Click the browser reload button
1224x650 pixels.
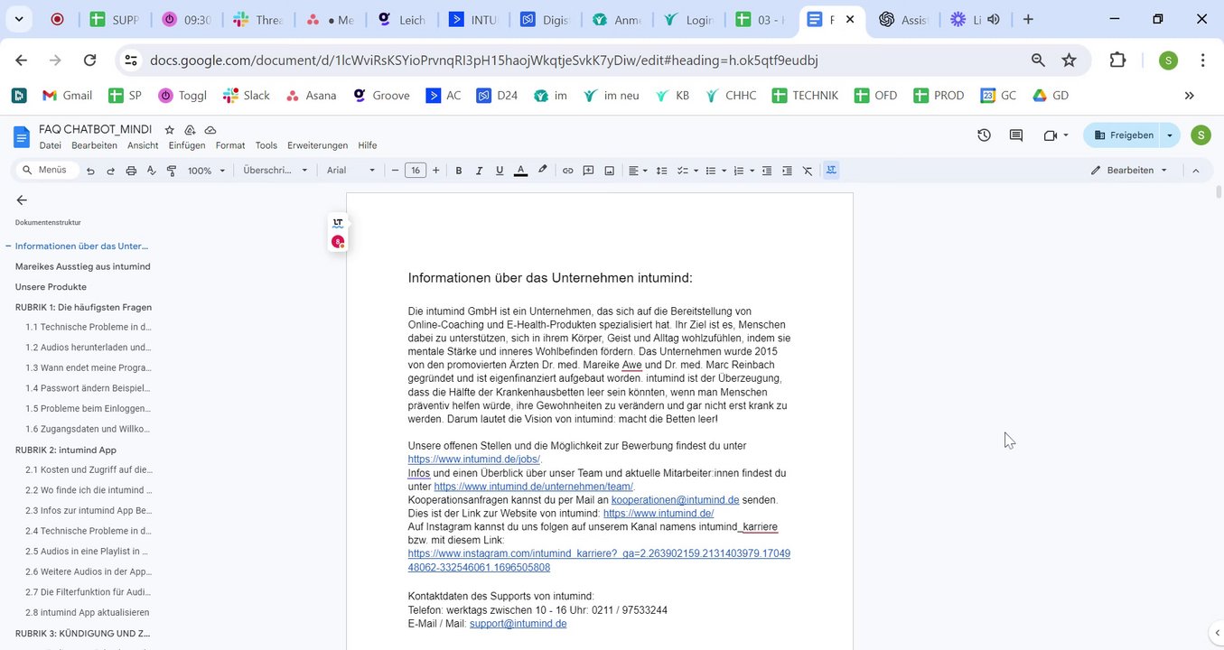click(x=89, y=60)
